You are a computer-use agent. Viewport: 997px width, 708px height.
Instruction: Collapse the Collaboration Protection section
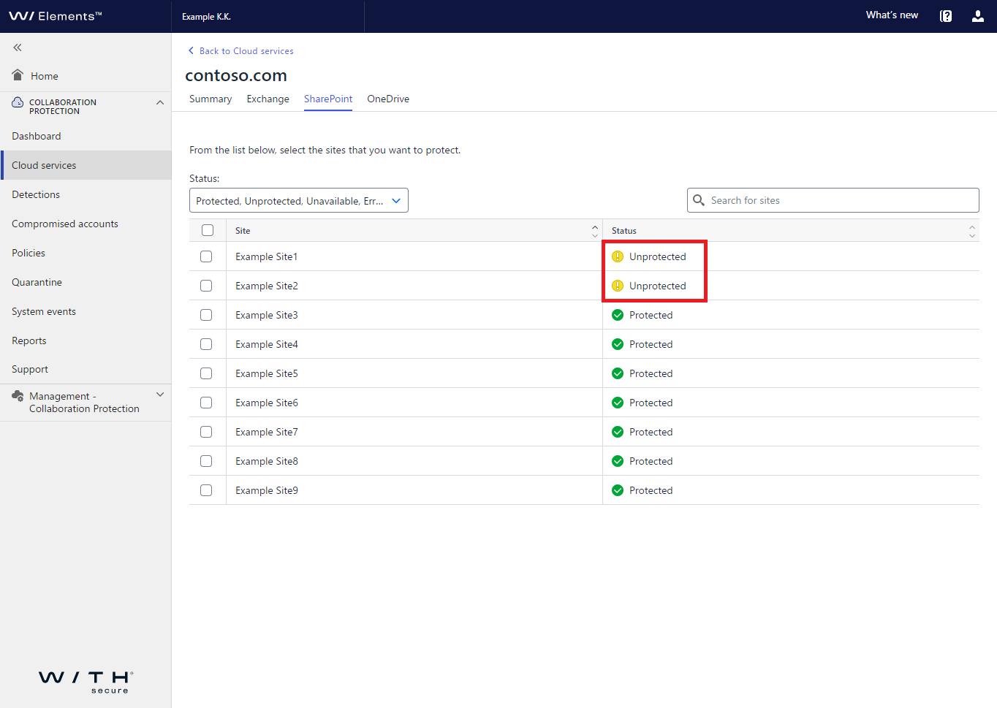[160, 103]
